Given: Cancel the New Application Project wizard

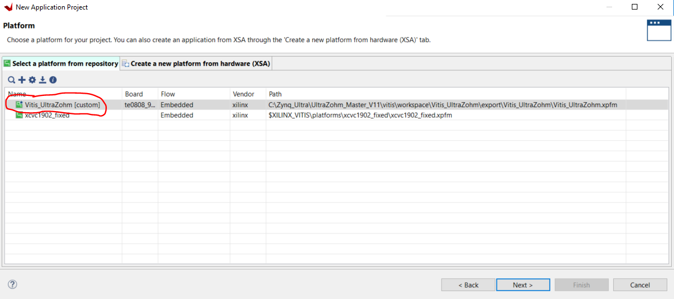Looking at the screenshot, I should [x=640, y=285].
